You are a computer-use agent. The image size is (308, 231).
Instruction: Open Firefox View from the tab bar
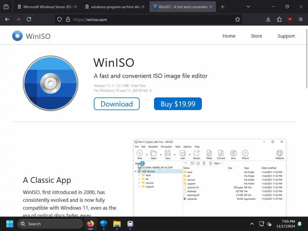click(x=6, y=7)
